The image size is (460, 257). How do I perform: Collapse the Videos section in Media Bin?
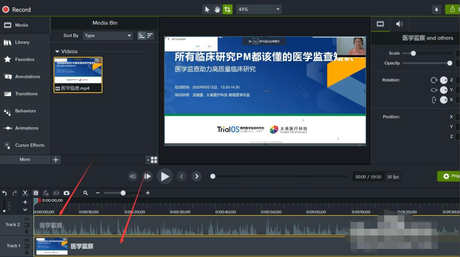point(57,51)
